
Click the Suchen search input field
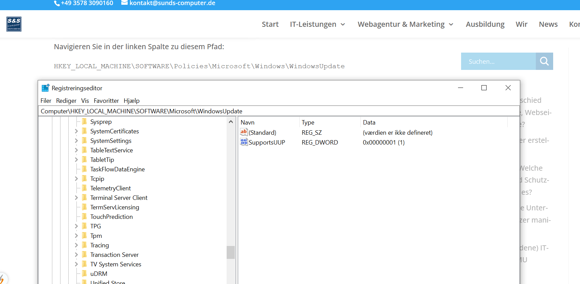(x=498, y=61)
